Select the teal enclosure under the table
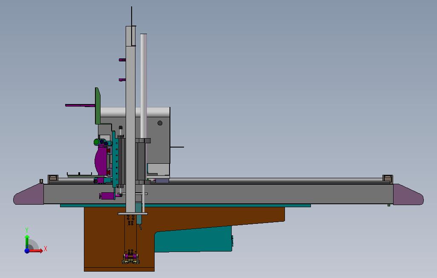 [x=194, y=240]
